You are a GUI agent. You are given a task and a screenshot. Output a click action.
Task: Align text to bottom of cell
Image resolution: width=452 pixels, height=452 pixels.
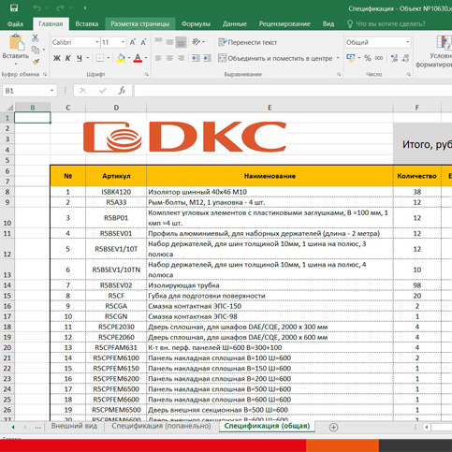click(181, 41)
